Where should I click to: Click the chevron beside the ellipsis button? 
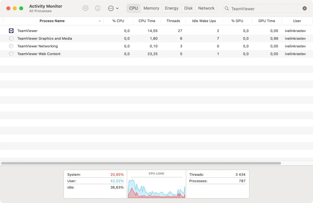(117, 8)
